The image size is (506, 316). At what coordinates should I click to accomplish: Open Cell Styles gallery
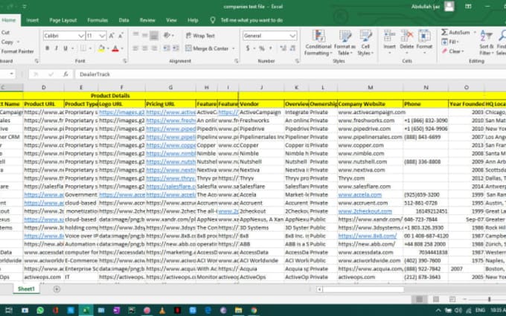(365, 42)
